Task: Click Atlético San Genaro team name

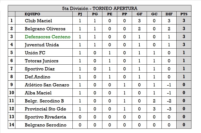Action: [47, 85]
